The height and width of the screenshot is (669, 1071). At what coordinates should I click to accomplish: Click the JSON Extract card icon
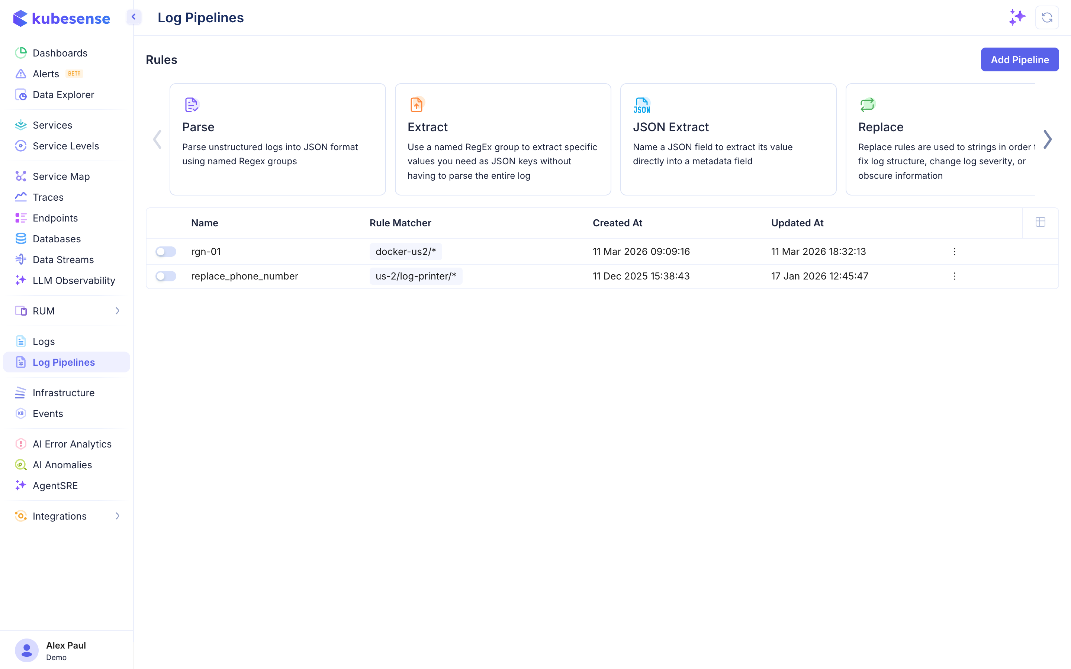point(642,105)
